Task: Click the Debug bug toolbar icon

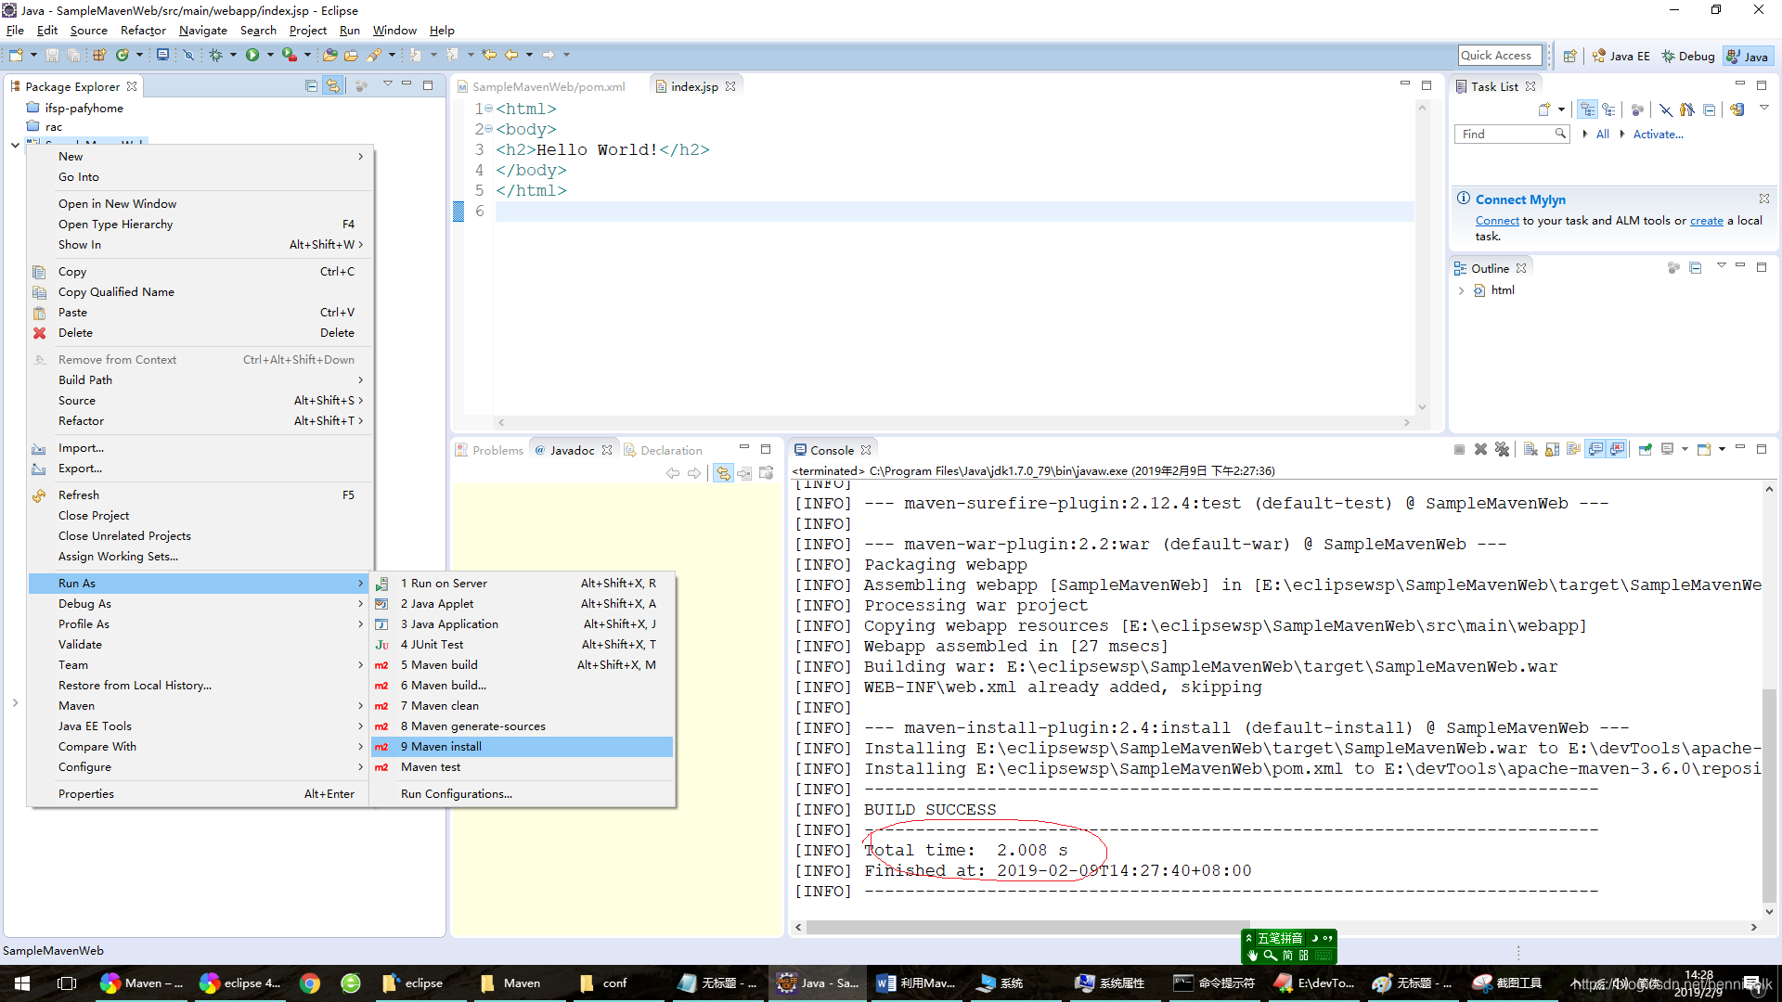Action: (215, 56)
